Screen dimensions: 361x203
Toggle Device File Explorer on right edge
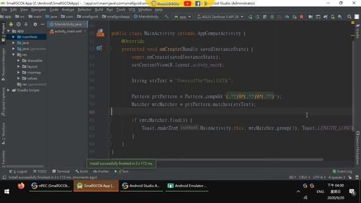point(358,148)
